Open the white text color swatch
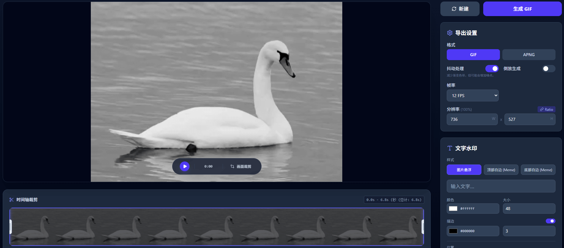564x248 pixels. click(x=453, y=209)
